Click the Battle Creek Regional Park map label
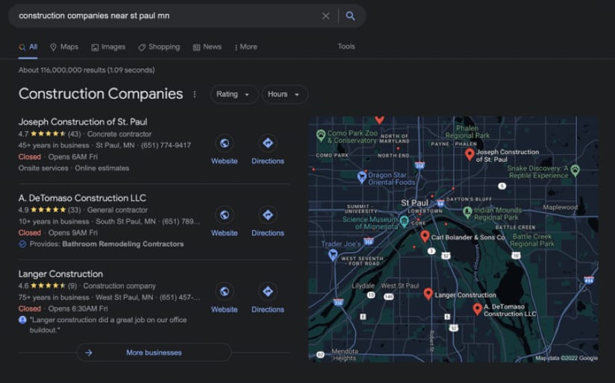The height and width of the screenshot is (383, 615). click(x=532, y=240)
